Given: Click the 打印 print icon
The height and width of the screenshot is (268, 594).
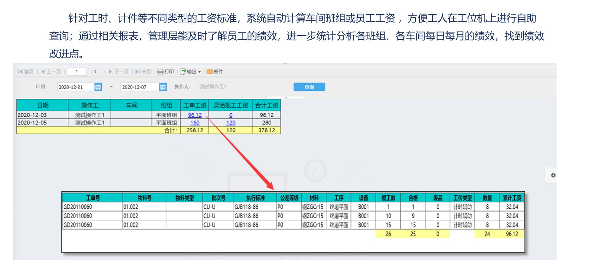Looking at the screenshot, I should click(x=160, y=72).
